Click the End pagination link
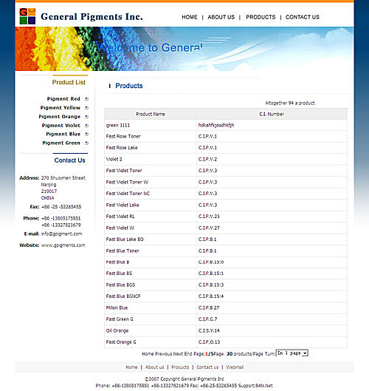The width and height of the screenshot is (369, 391). point(187,354)
